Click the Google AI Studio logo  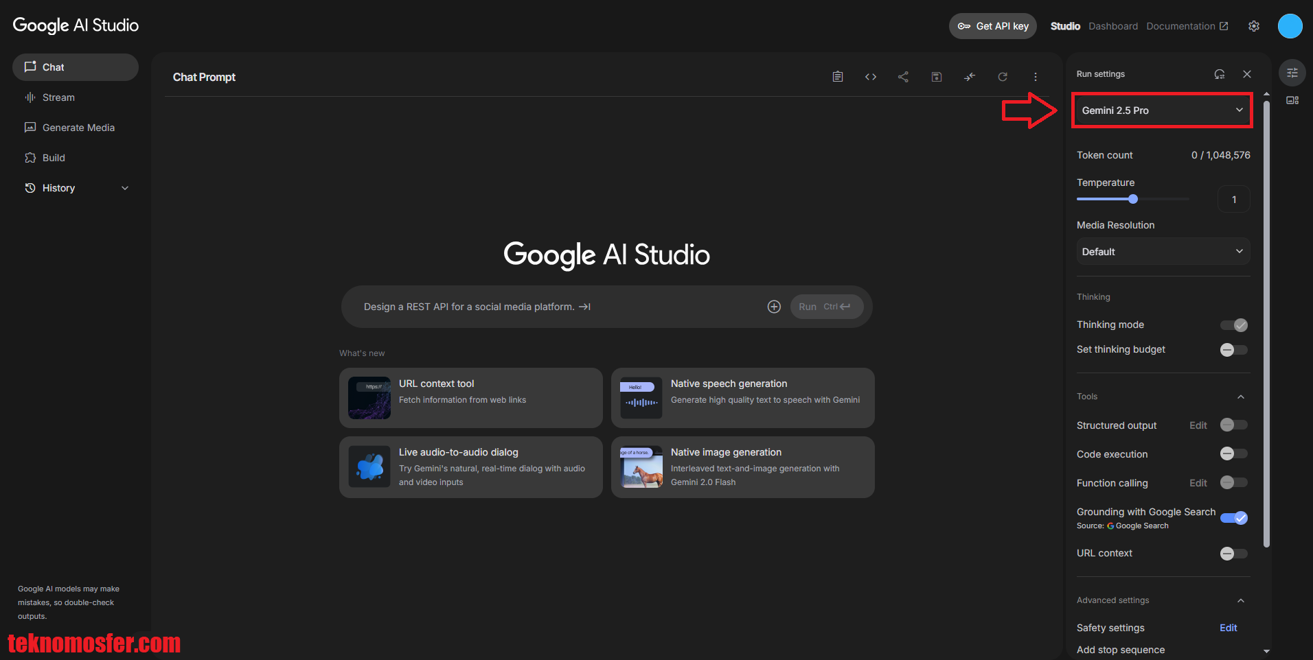tap(76, 25)
